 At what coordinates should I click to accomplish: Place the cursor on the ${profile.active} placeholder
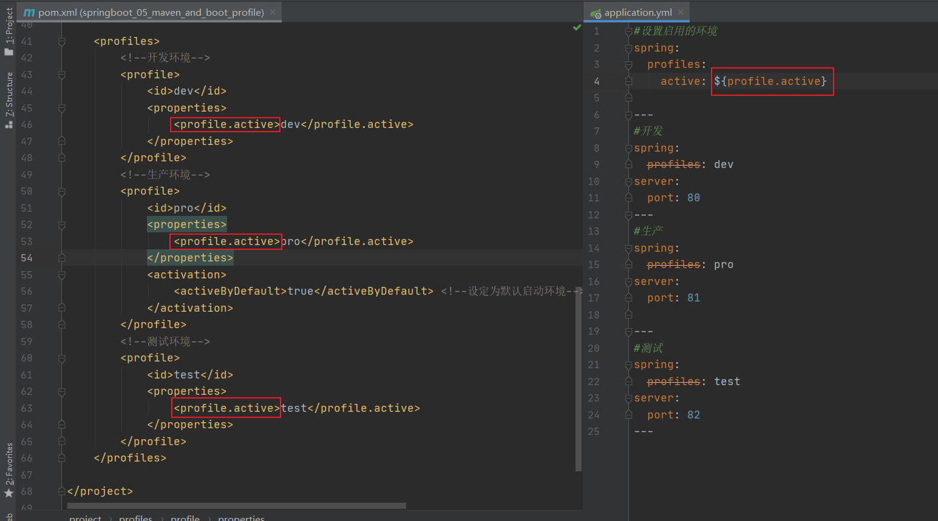770,81
